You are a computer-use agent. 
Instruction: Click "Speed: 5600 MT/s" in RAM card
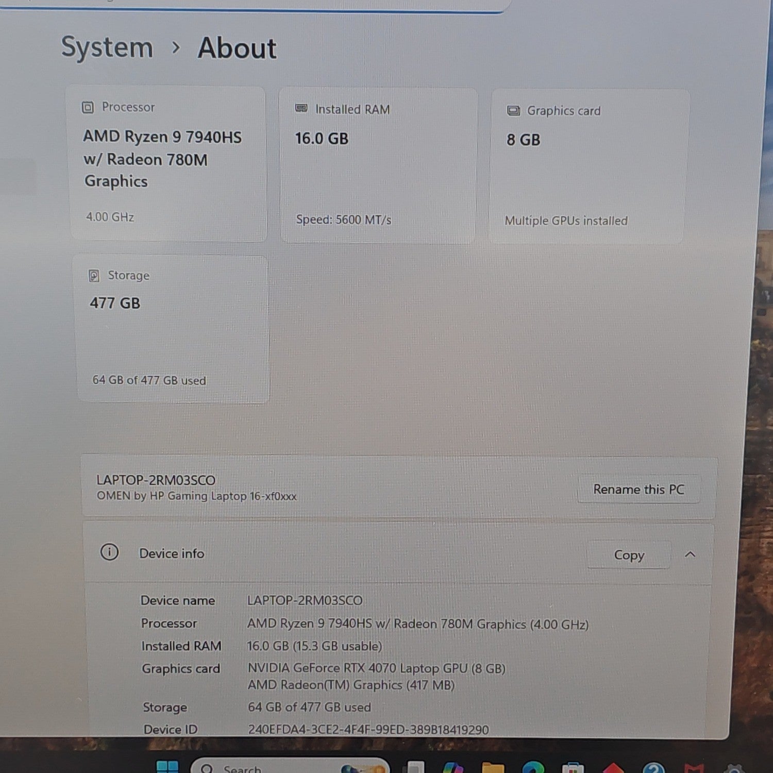pos(344,220)
